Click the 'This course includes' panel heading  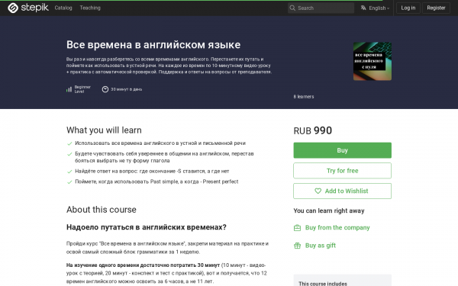tap(323, 284)
